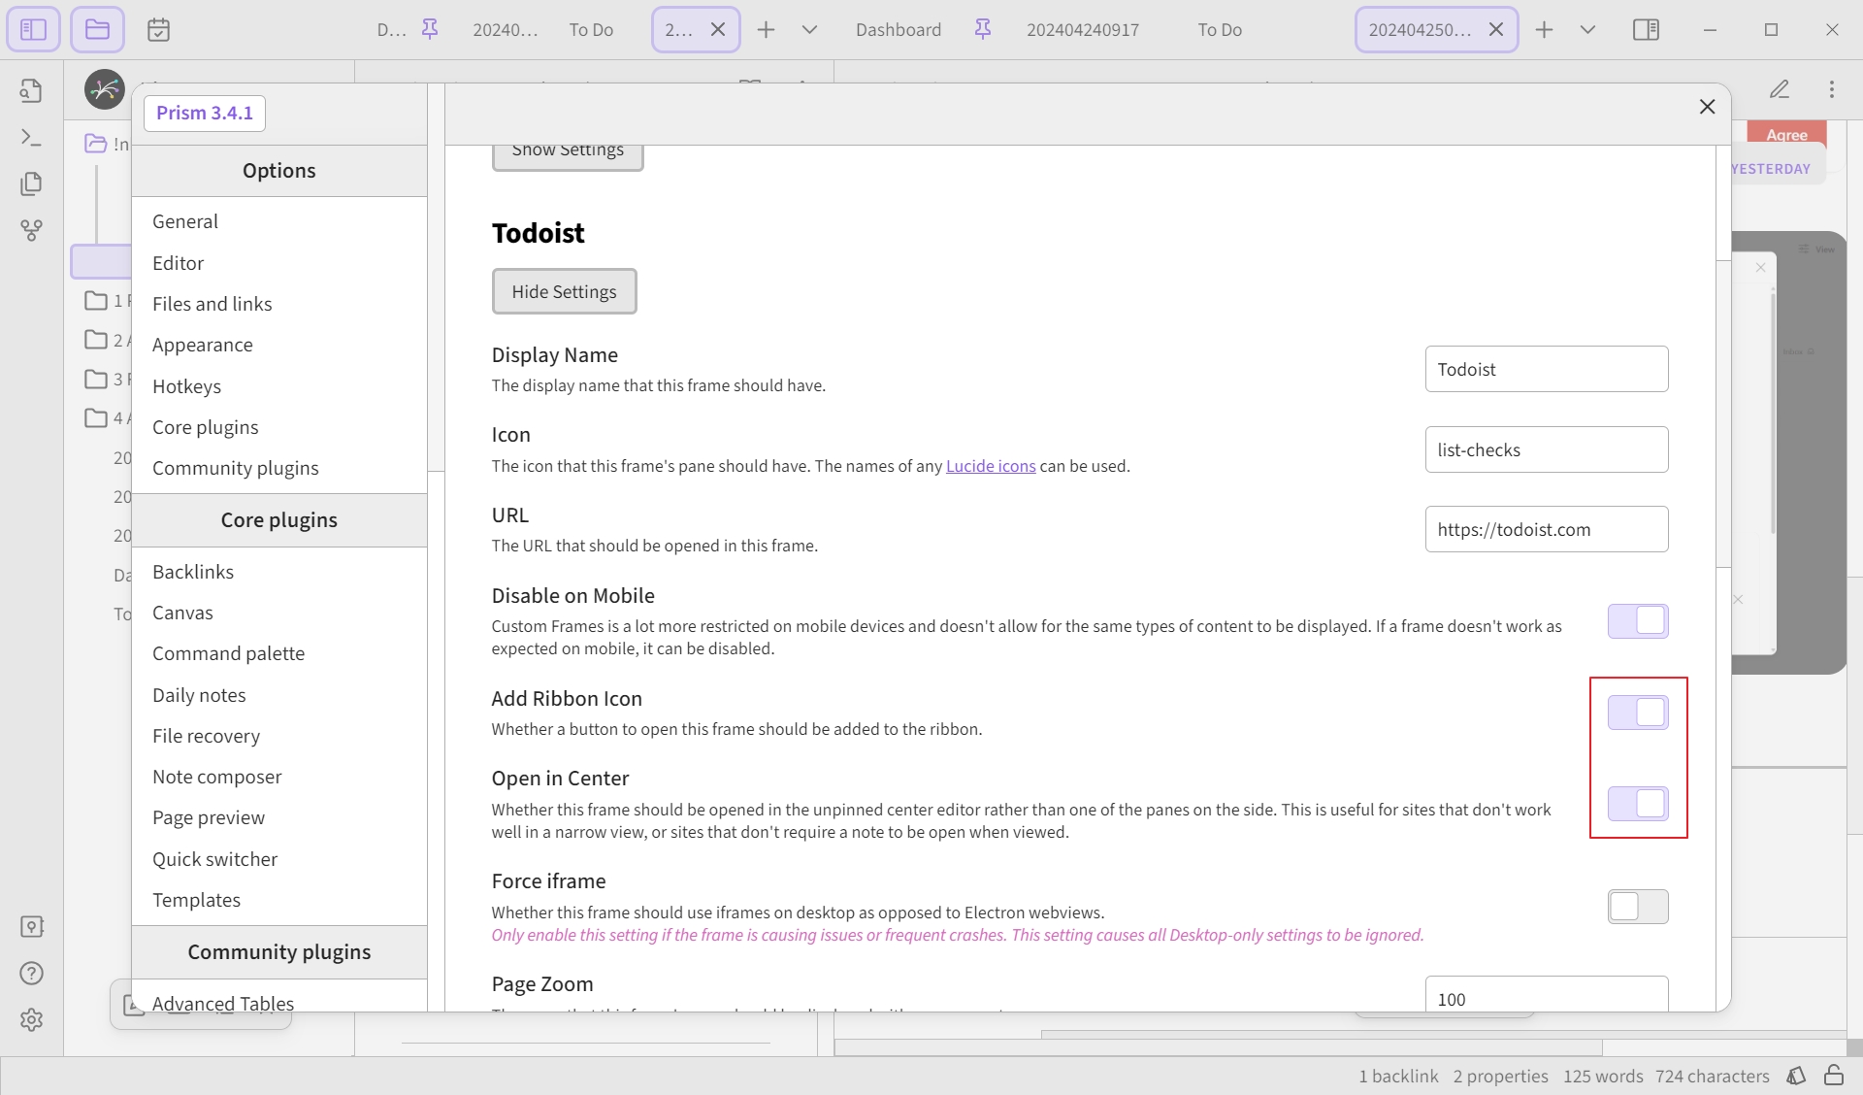Open graph view icon in ribbon
Screen dimensions: 1863x1095
(31, 230)
